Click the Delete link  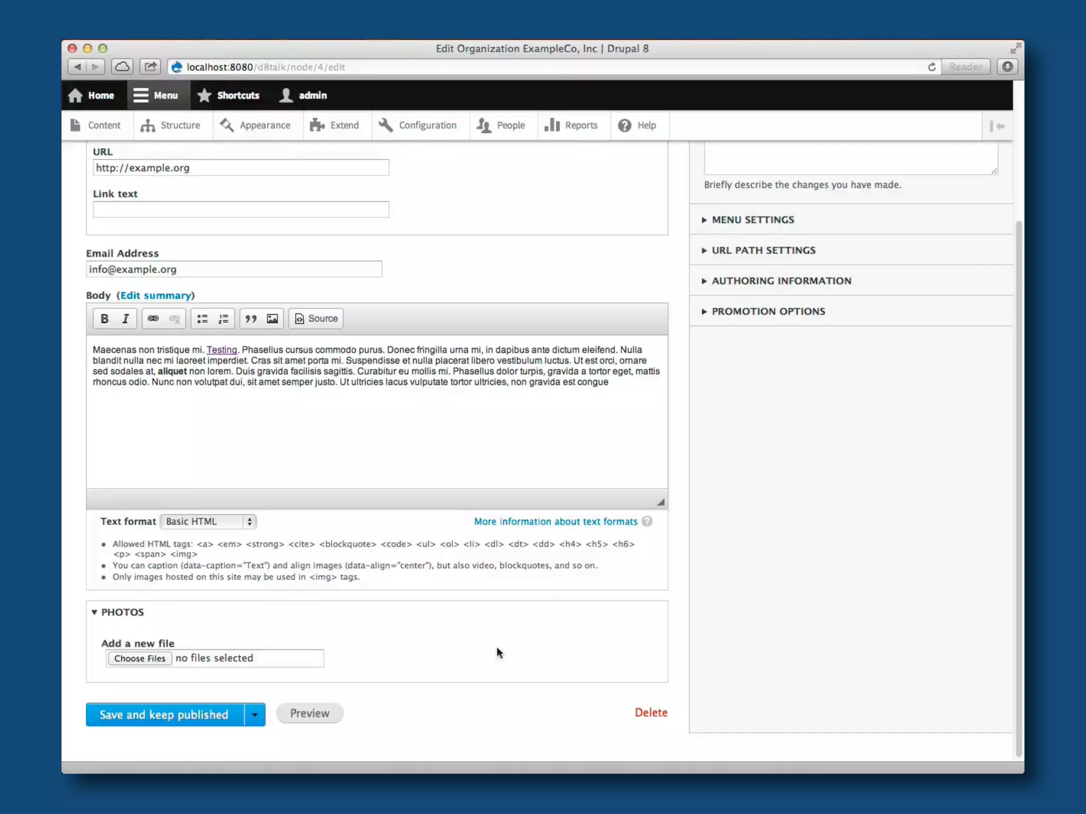point(651,712)
